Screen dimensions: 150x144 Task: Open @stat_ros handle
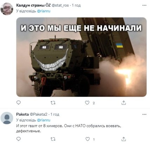(x=60, y=5)
